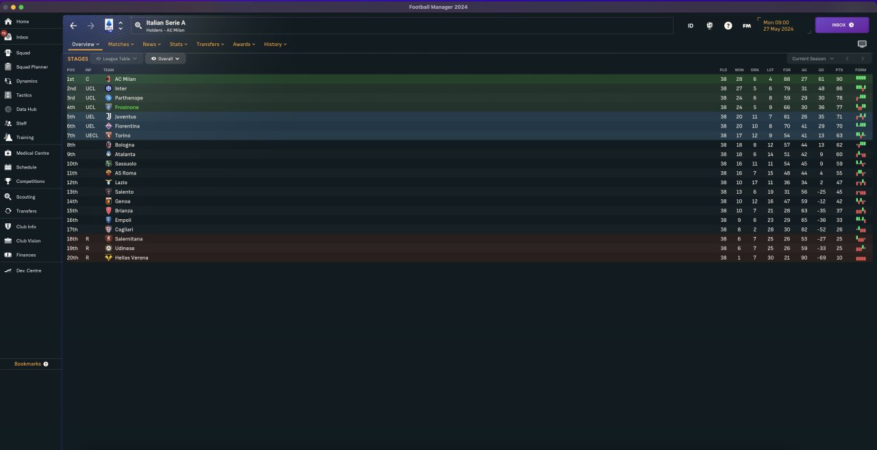Expand the Overall view dropdown
This screenshot has height=450, width=877.
pos(166,59)
